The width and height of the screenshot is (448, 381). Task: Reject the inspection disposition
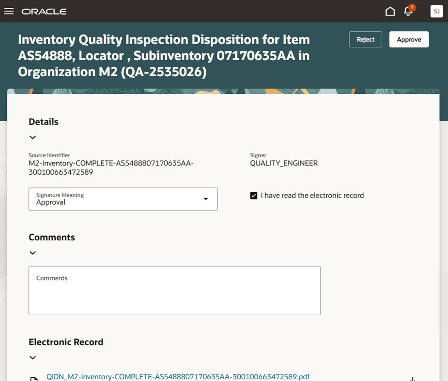pyautogui.click(x=365, y=40)
